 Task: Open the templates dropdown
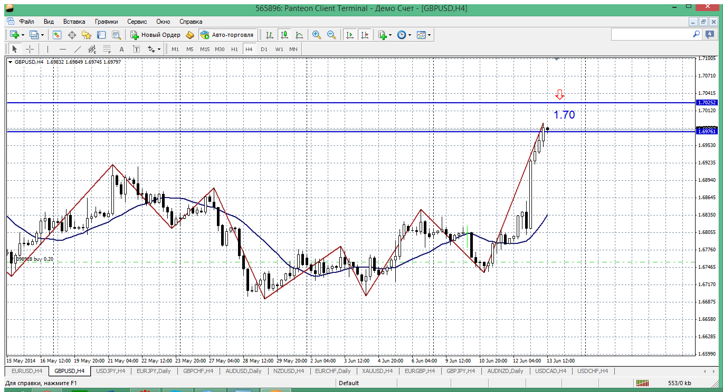pos(429,35)
